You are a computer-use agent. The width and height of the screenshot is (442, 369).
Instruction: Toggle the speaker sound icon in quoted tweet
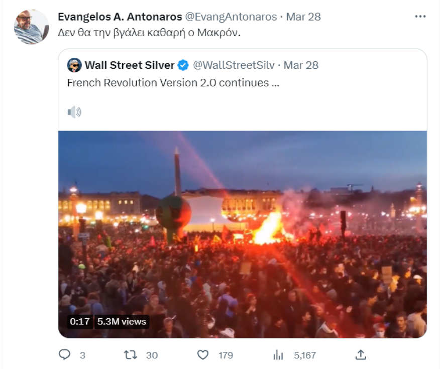coord(74,112)
